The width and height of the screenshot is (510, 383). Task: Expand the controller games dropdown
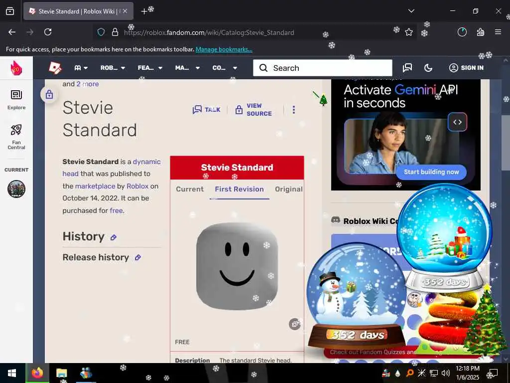(x=81, y=68)
